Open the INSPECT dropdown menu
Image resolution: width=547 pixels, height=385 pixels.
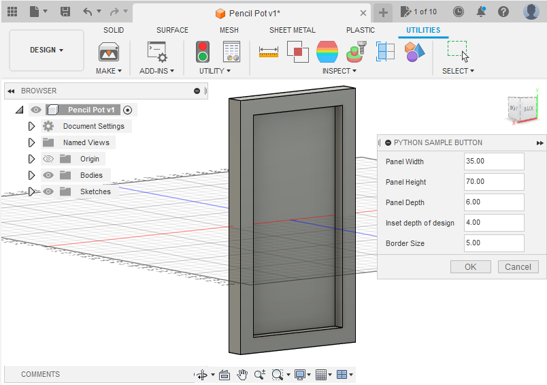pyautogui.click(x=339, y=71)
